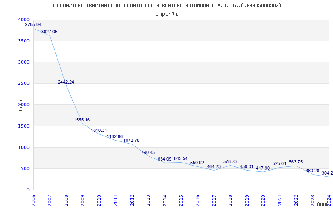Click the 1500 y-axis tick label
The width and height of the screenshot is (333, 208).
click(24, 126)
